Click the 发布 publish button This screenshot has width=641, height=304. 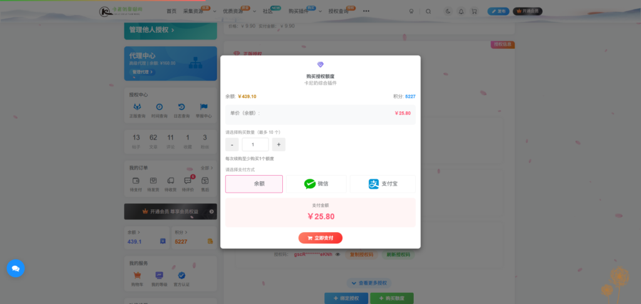point(498,11)
